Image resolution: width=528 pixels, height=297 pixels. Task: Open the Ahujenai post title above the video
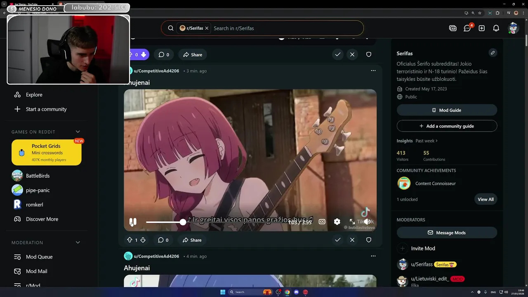137,82
